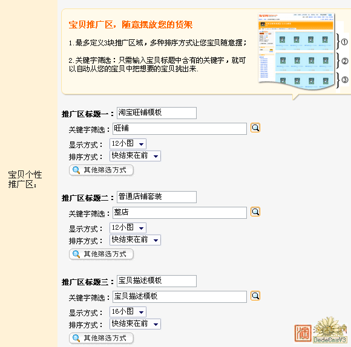Expand 16小图 display dropdown in section three
The width and height of the screenshot is (351, 347).
tap(128, 312)
